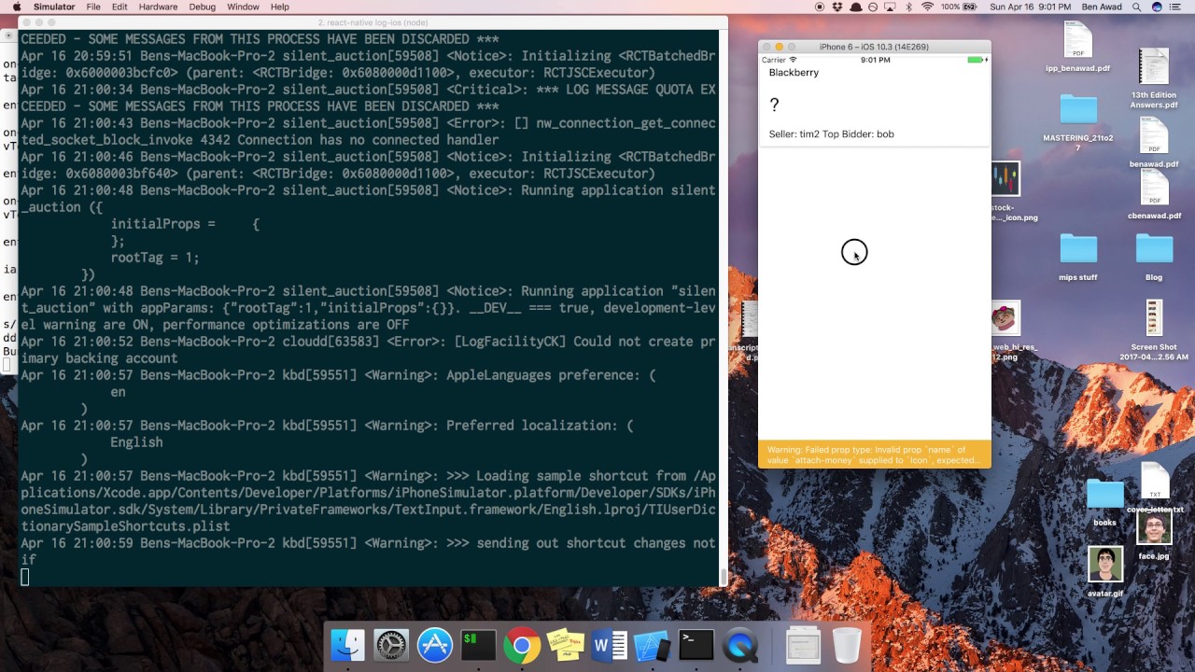The height and width of the screenshot is (672, 1195).
Task: Select the Blog folder on desktop
Action: tap(1154, 258)
